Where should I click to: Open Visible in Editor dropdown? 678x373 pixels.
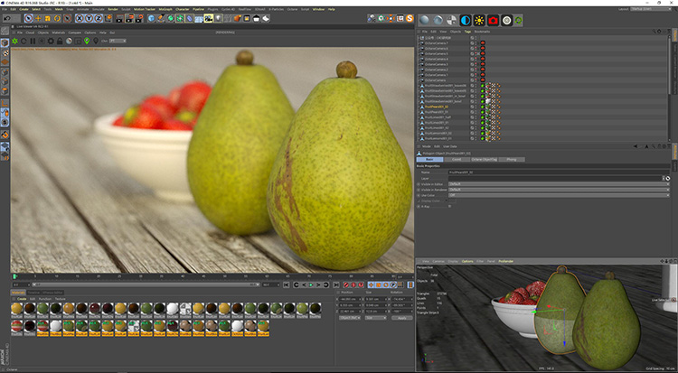tap(559, 184)
